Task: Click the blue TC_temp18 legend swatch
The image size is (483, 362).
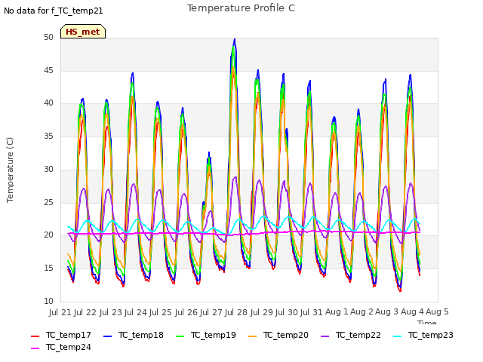Action: pos(107,336)
